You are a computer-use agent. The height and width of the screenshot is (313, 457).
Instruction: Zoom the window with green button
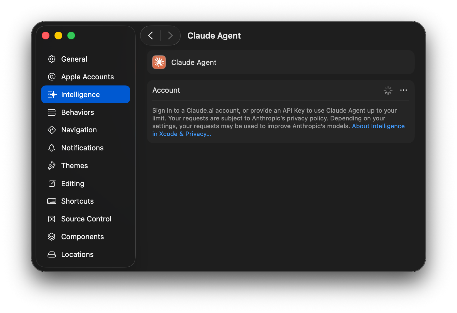pos(71,36)
